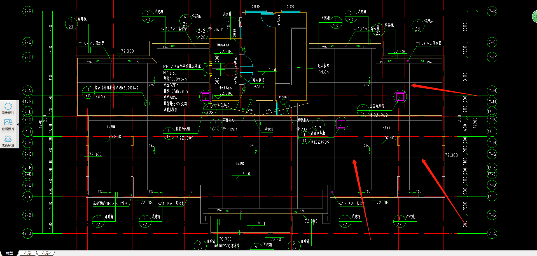Select the 底部预留200X100洞口 note
The width and height of the screenshot is (537, 256).
[x=110, y=203]
